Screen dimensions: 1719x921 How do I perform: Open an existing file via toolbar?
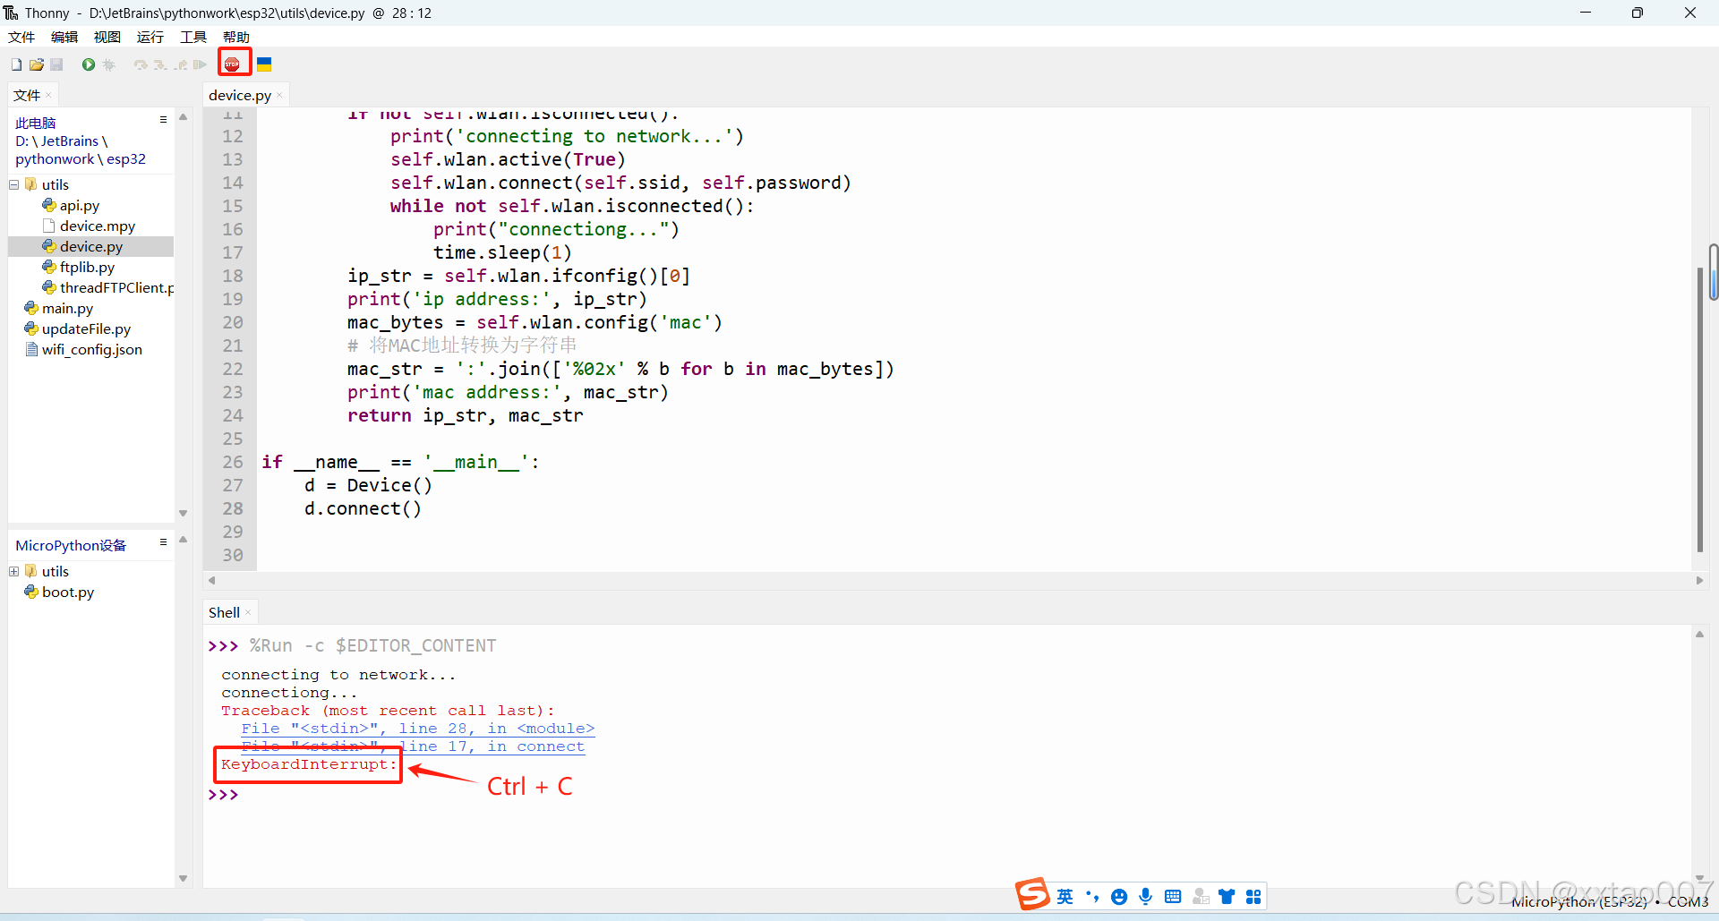point(36,64)
